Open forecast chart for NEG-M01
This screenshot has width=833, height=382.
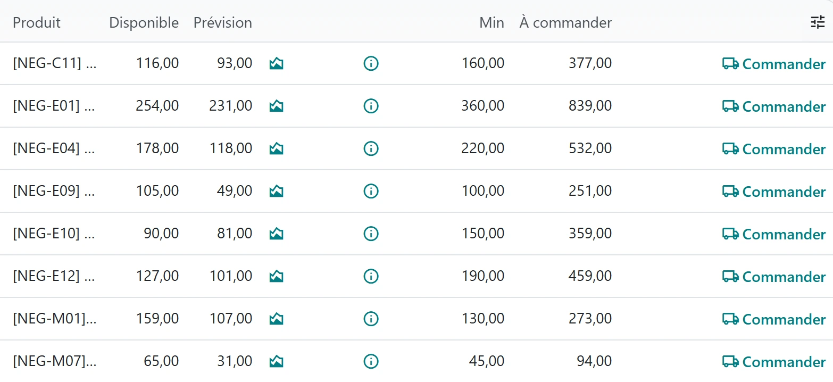point(276,319)
